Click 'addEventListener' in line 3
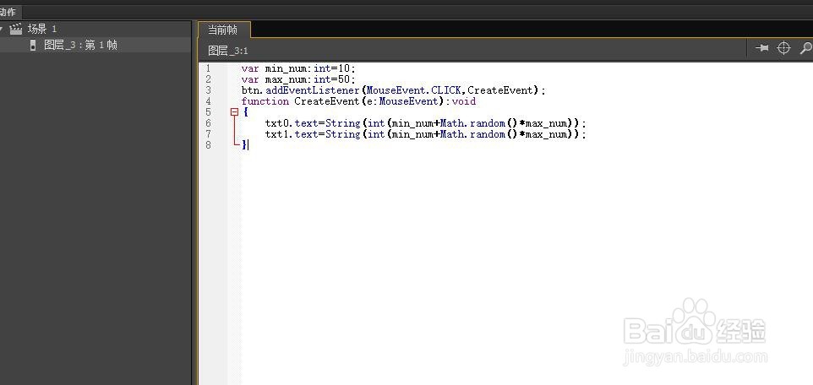The width and height of the screenshot is (813, 385). tap(313, 90)
